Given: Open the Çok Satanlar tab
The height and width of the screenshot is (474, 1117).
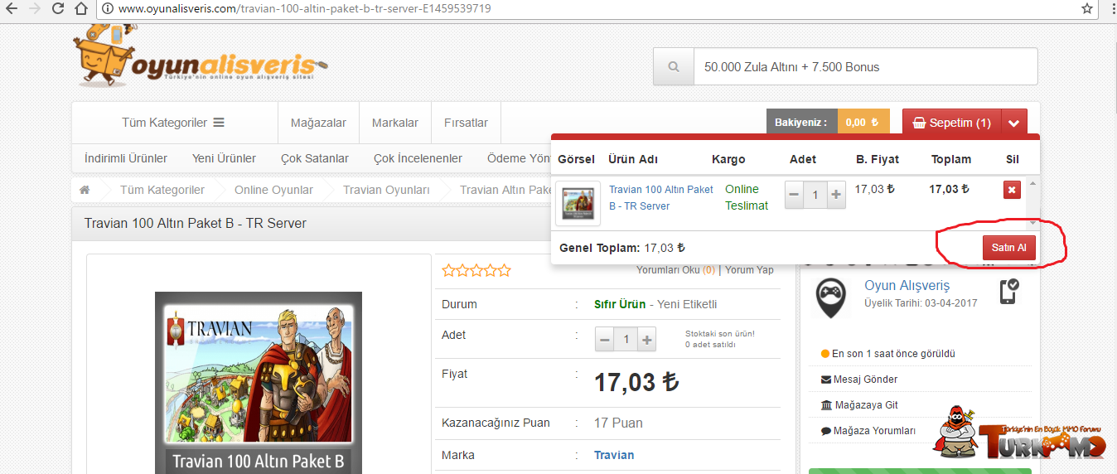Looking at the screenshot, I should [315, 158].
